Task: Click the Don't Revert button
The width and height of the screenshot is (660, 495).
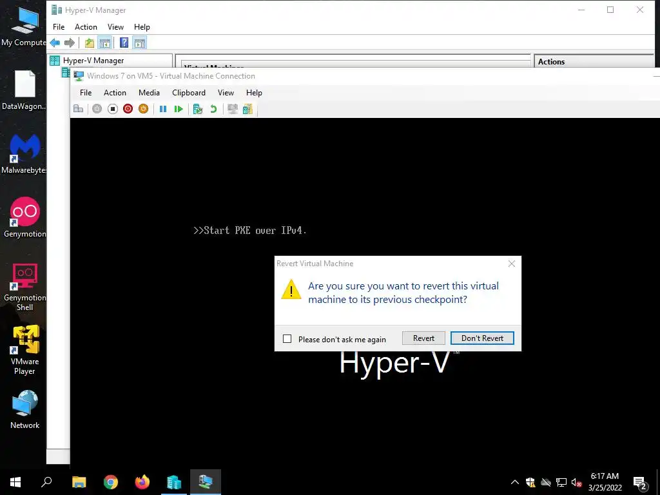Action: click(x=482, y=338)
